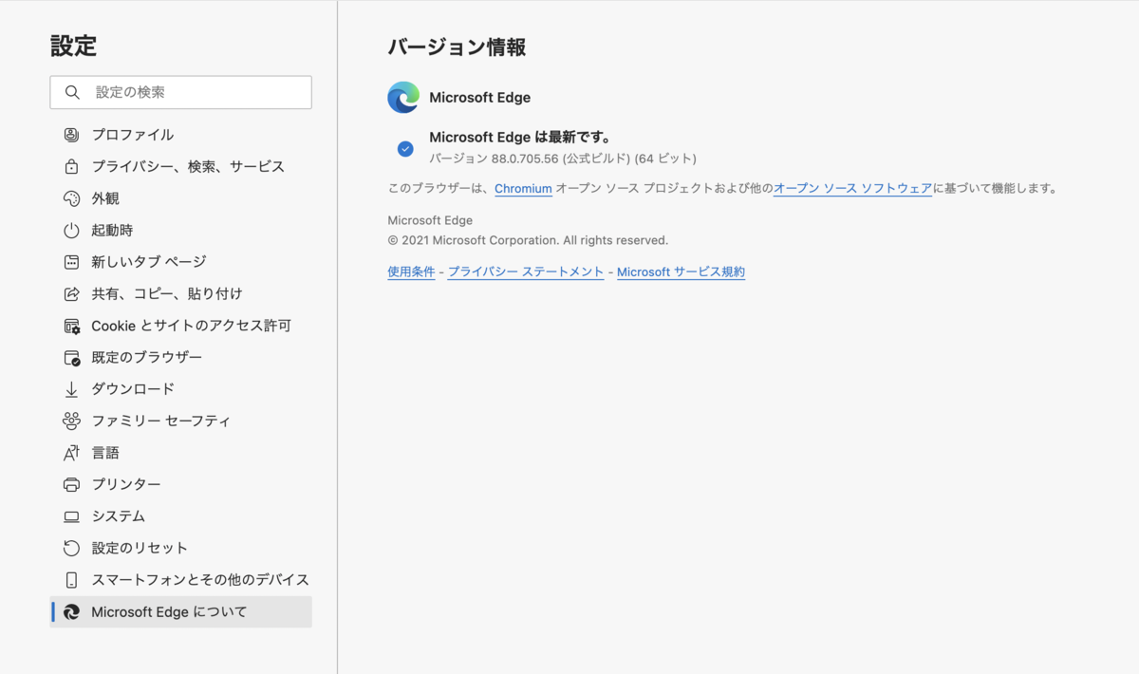This screenshot has height=674, width=1139.
Task: Select 共有、コピー、貼り付け in the sidebar
Action: pos(180,293)
